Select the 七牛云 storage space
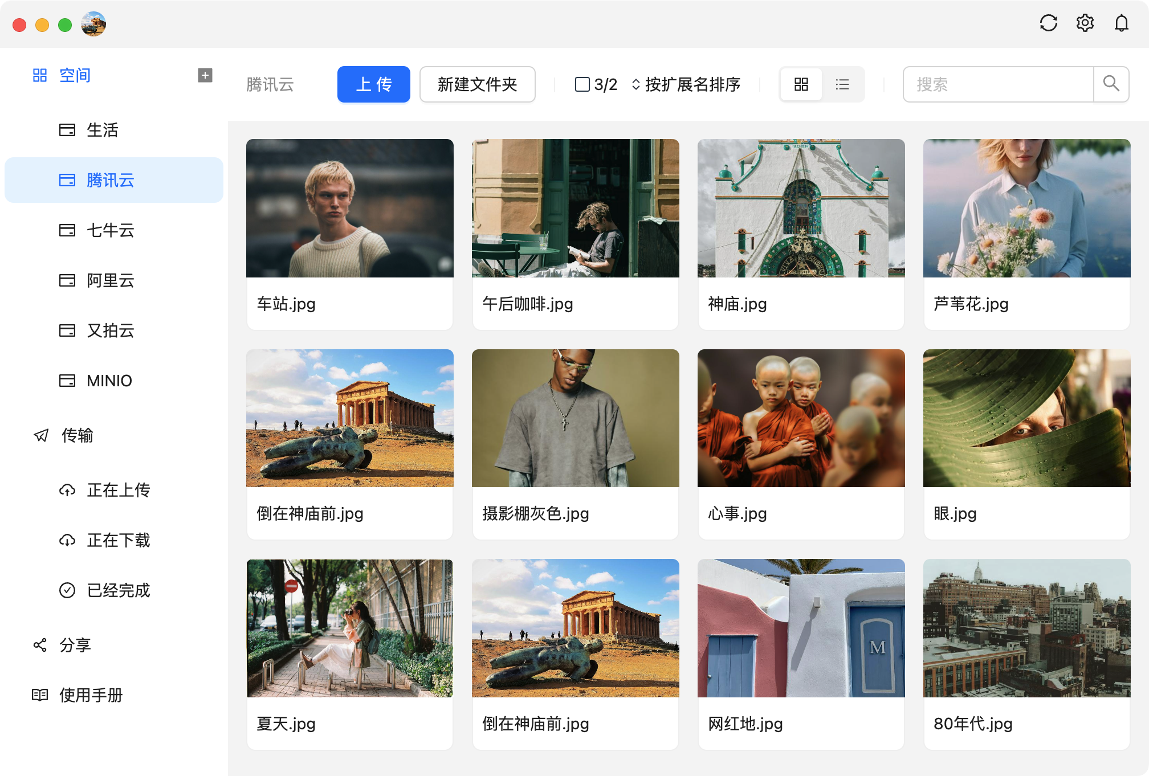1149x776 pixels. (112, 230)
